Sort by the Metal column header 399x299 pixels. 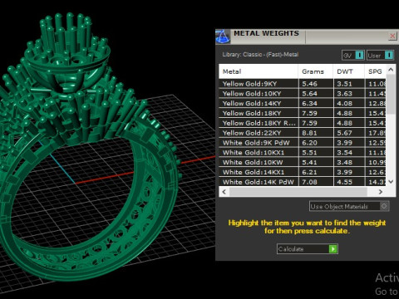[x=259, y=71]
